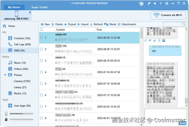Check the box for SMS row 1
This screenshot has width=189, height=127.
[41, 37]
